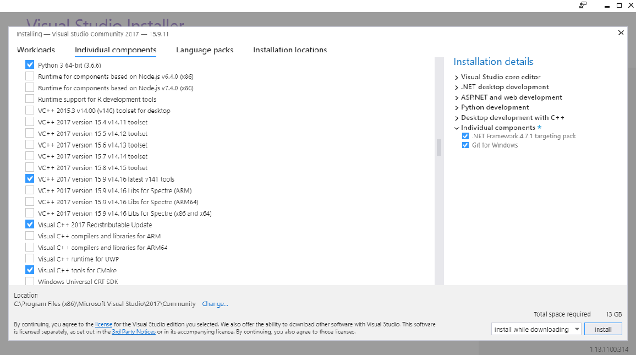Click the Install button
The width and height of the screenshot is (636, 355).
coord(603,330)
